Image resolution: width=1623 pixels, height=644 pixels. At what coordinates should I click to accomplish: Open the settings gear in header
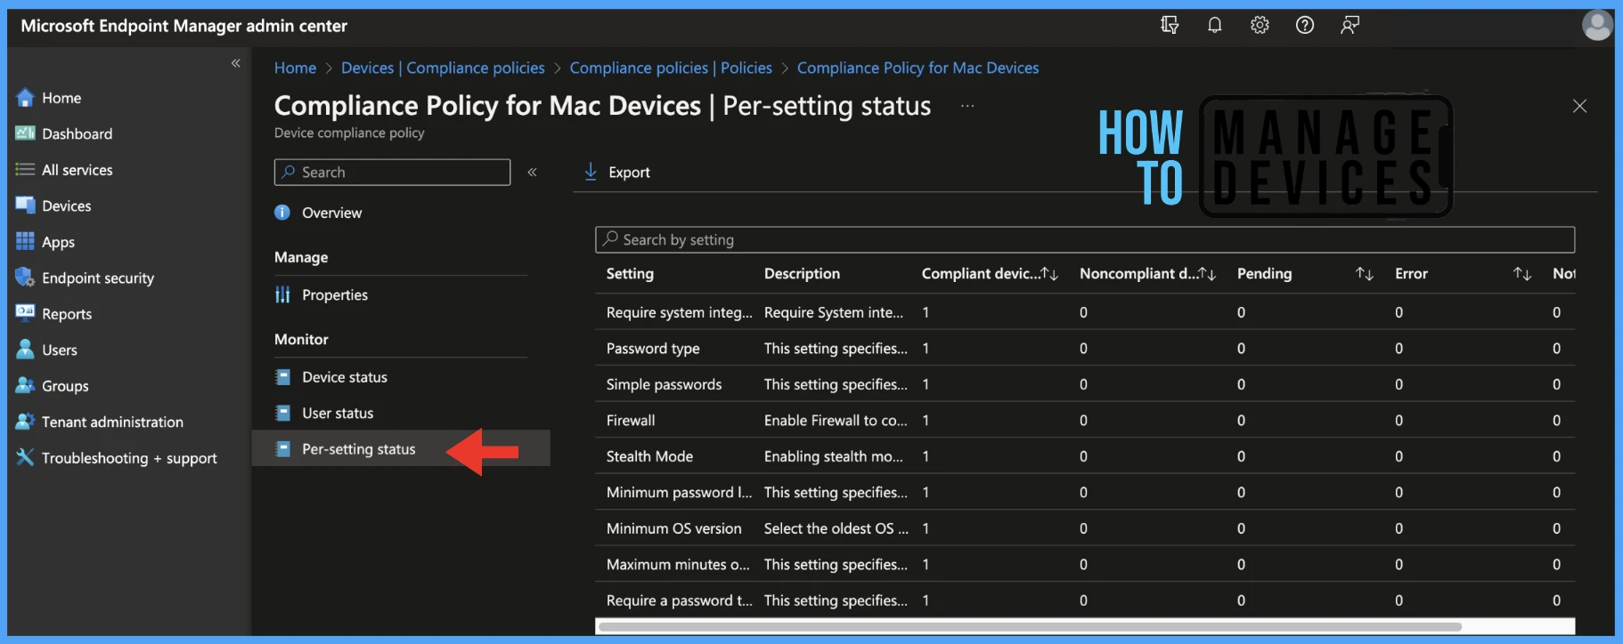[1260, 25]
